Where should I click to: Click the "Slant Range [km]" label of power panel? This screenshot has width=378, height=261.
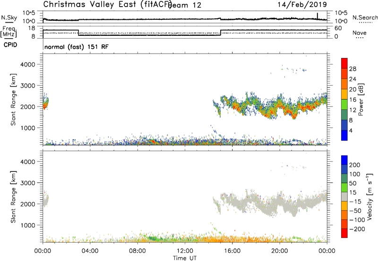click(x=13, y=99)
